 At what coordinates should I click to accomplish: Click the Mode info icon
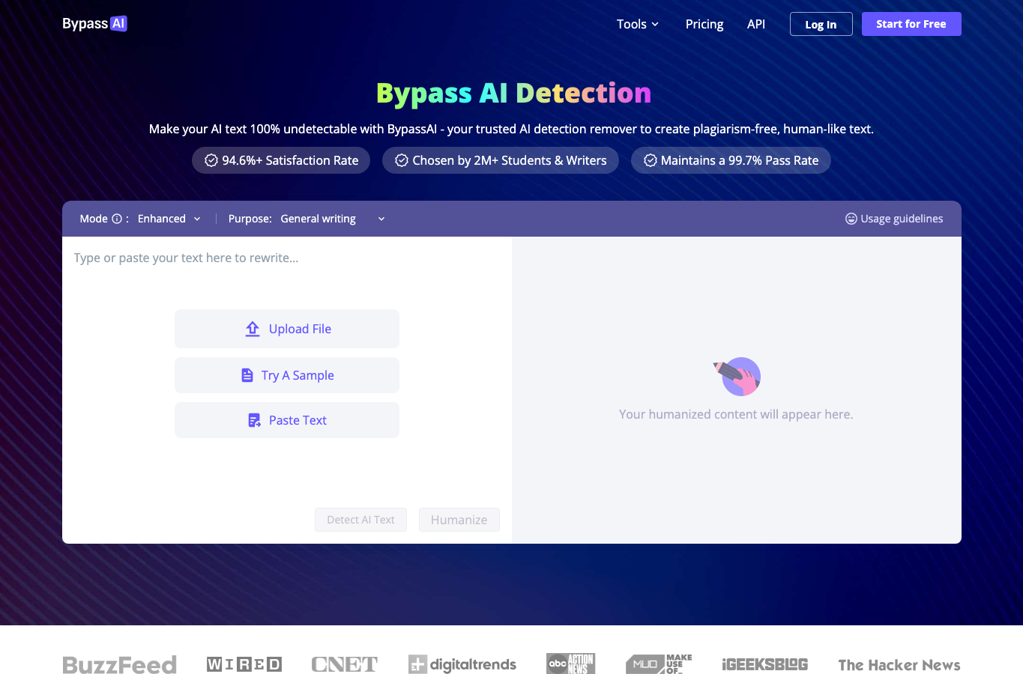coord(117,219)
